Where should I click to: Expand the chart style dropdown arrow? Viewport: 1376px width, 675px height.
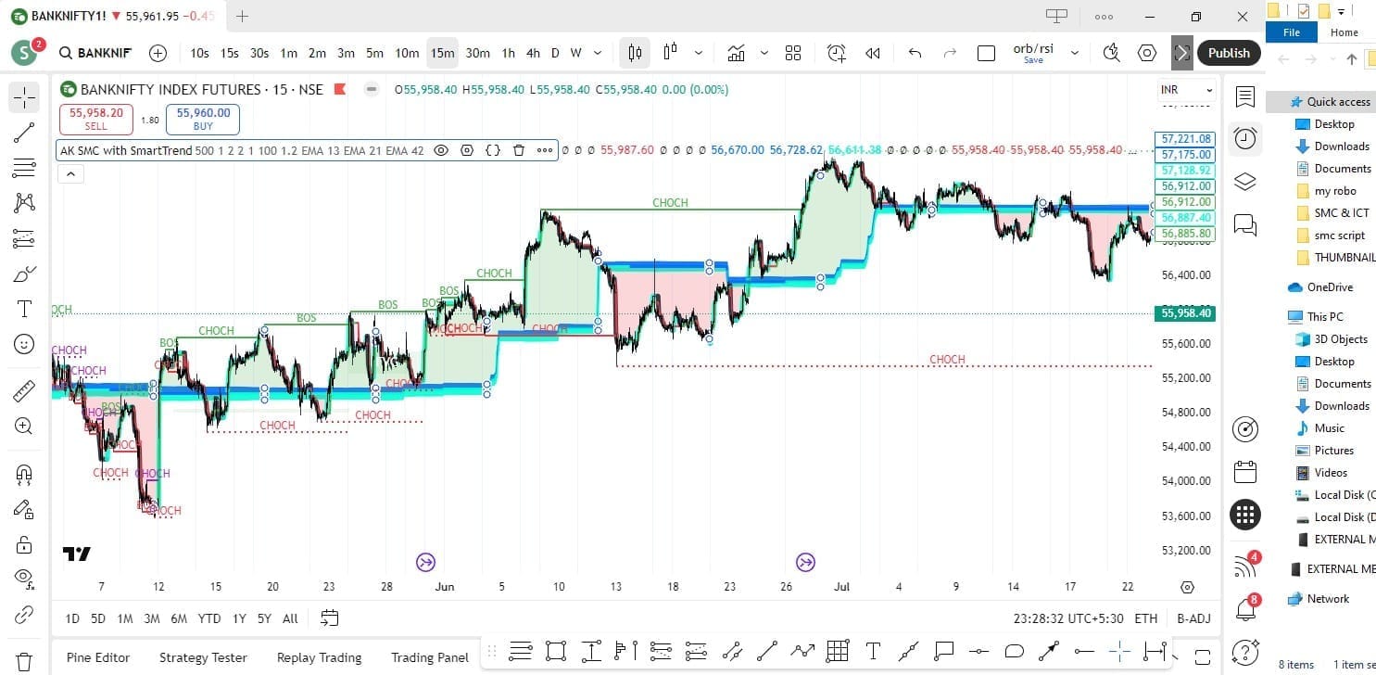[x=698, y=53]
